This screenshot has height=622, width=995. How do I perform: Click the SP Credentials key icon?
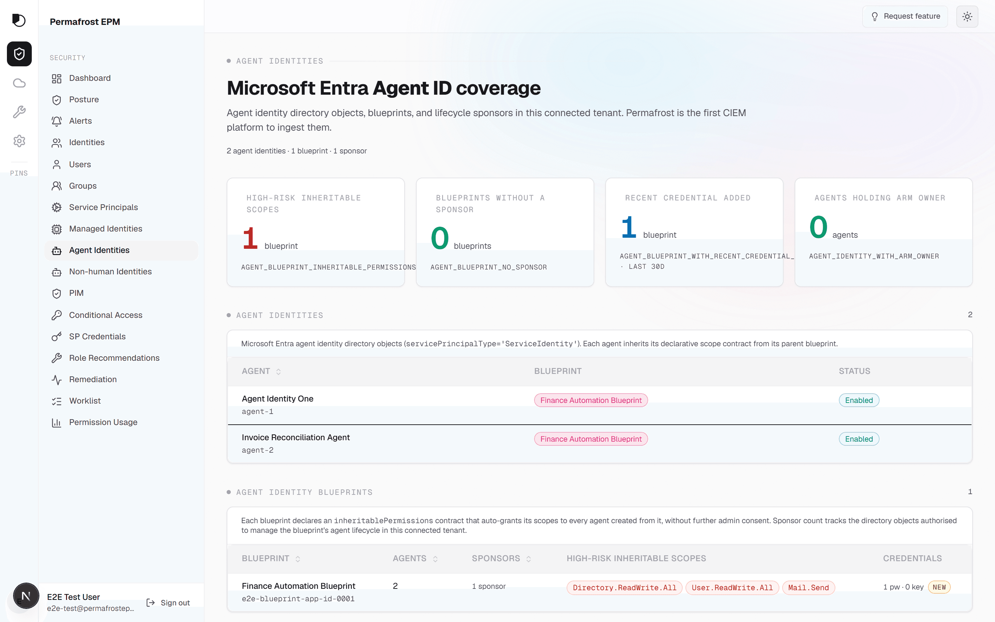pyautogui.click(x=57, y=337)
